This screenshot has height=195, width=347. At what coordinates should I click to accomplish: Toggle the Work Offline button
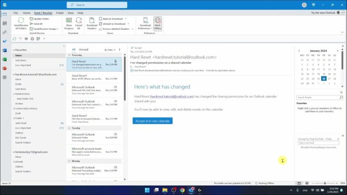tap(157, 23)
